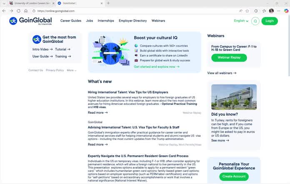Viewport: 290px width, 184px height.
Task: Close the GoinGlobal browser tab
Action: coord(102,3)
